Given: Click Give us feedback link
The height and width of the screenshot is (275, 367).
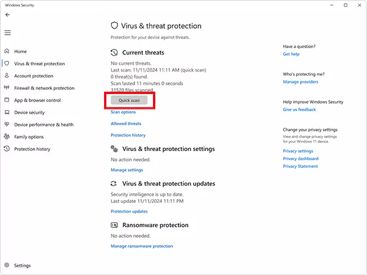Looking at the screenshot, I should (x=299, y=109).
